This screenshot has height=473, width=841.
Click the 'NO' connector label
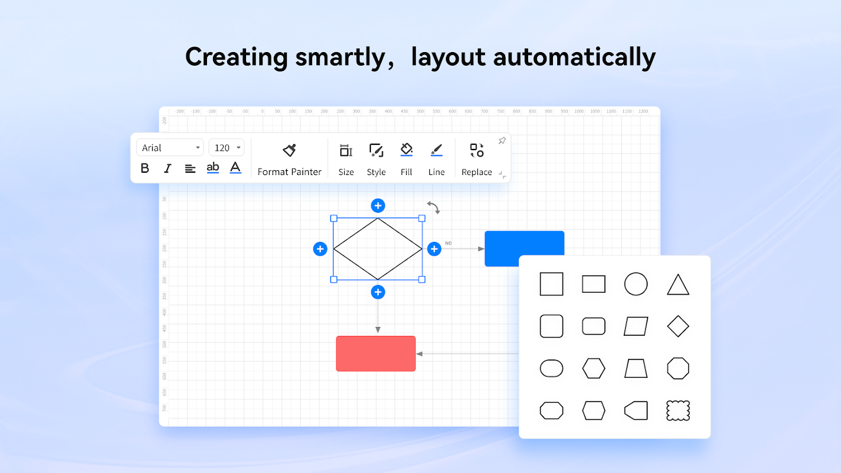click(448, 243)
